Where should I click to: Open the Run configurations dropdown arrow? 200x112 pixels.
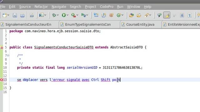tap(67, 15)
